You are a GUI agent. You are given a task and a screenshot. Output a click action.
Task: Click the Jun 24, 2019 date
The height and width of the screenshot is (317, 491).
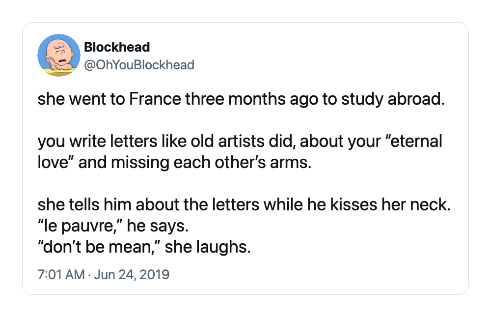point(132,274)
